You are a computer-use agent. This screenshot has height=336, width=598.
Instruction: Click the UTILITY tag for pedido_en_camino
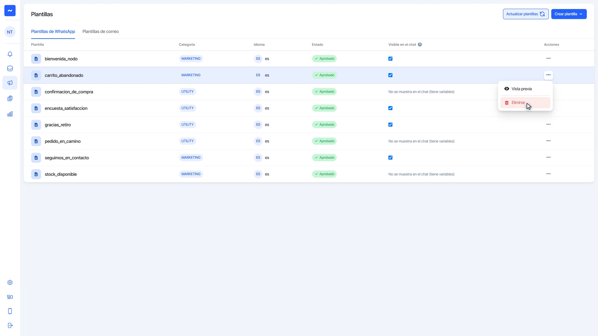(x=187, y=141)
